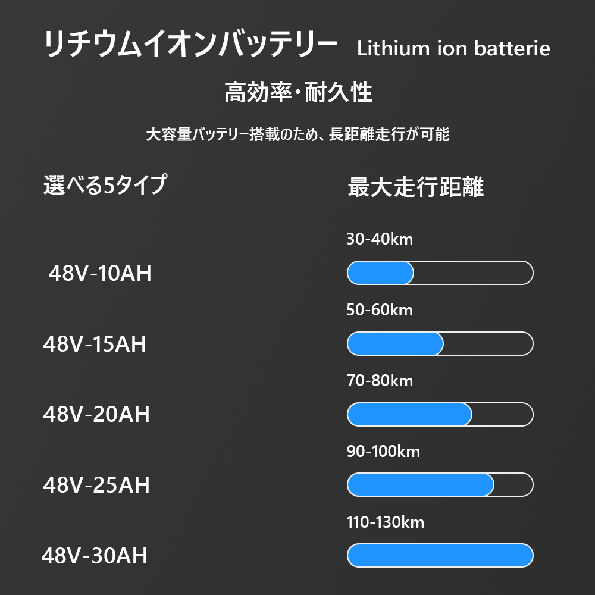The height and width of the screenshot is (595, 595).
Task: Click the 50-60km distance label
Action: pyautogui.click(x=380, y=310)
